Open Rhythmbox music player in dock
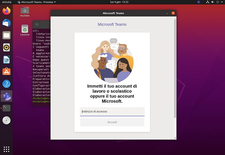This screenshot has width=225, height=155. (7, 48)
